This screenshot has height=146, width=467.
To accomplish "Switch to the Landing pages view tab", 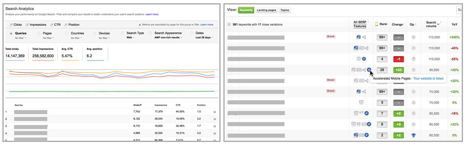I will [x=266, y=10].
